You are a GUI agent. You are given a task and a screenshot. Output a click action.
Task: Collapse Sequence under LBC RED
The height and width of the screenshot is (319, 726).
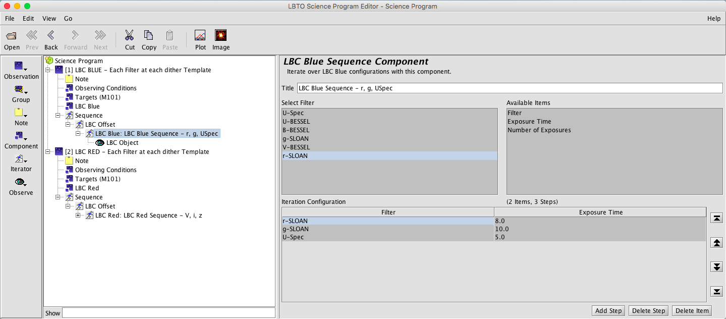58,197
